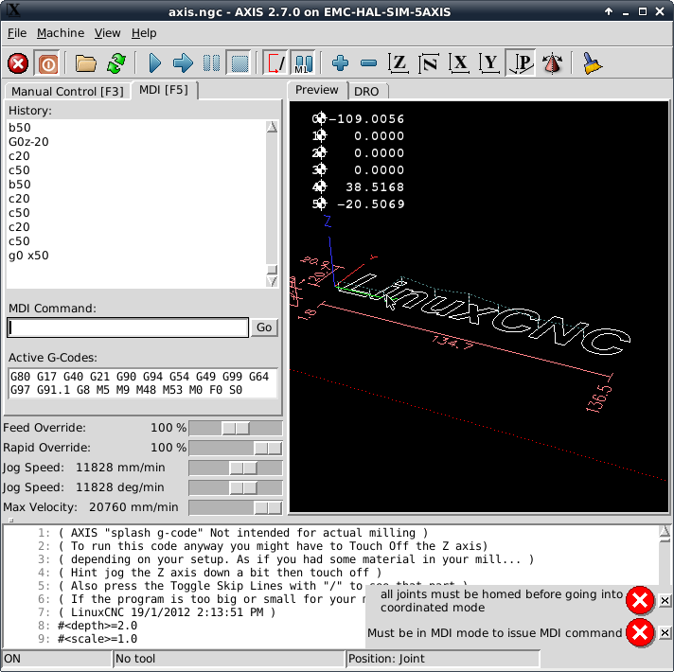Screen dimensions: 674x672
Task: Step through program with arrow icon
Action: pos(183,63)
